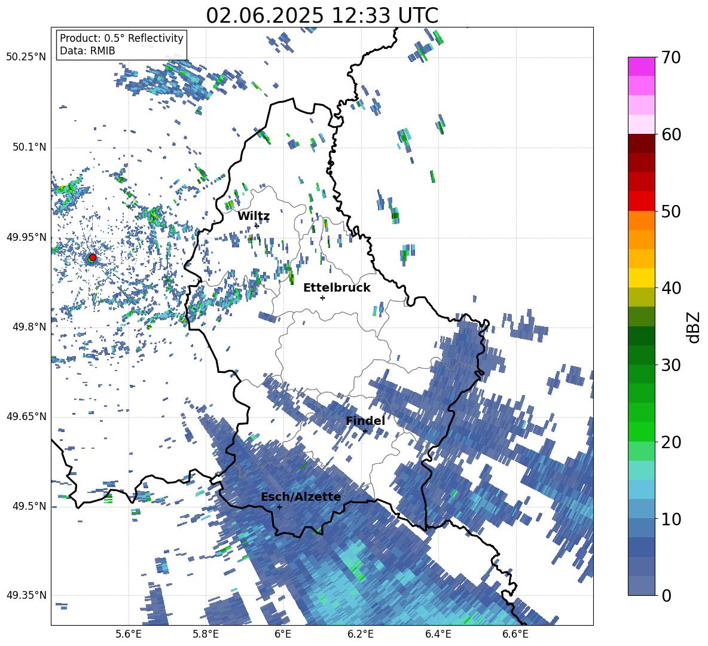Click the 6.2°E longitude label

pyautogui.click(x=361, y=634)
